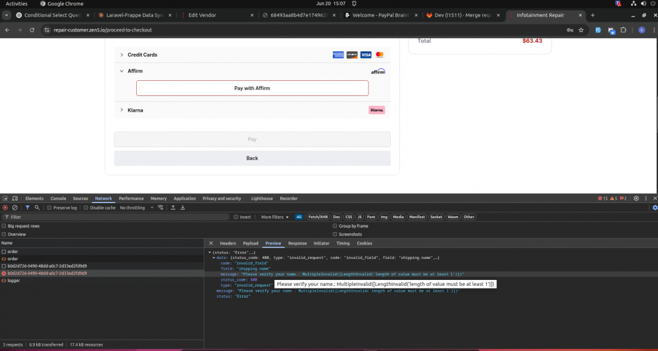Toggle the device toolbar icon in DevTools
The height and width of the screenshot is (351, 658).
(16, 199)
